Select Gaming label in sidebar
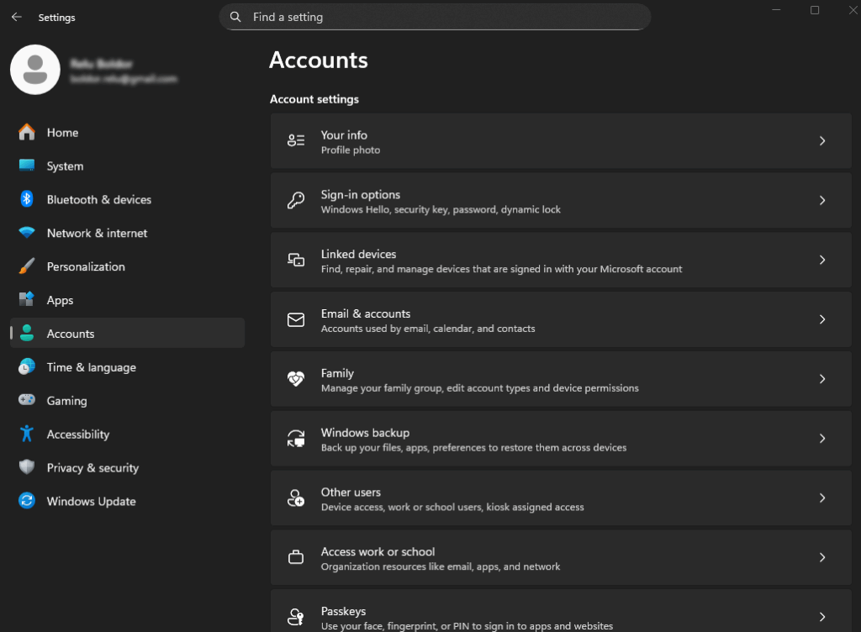Screen dimensions: 861x632 (66, 401)
